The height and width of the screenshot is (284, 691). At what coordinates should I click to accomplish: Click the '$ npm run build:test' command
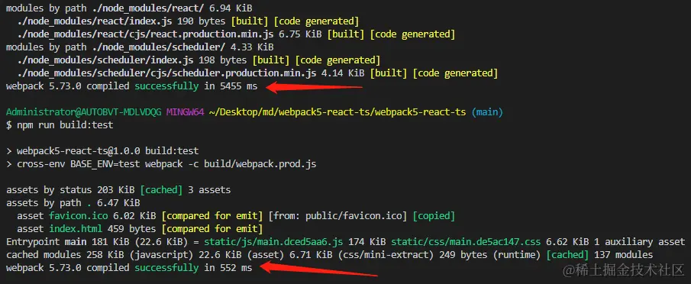(60, 125)
